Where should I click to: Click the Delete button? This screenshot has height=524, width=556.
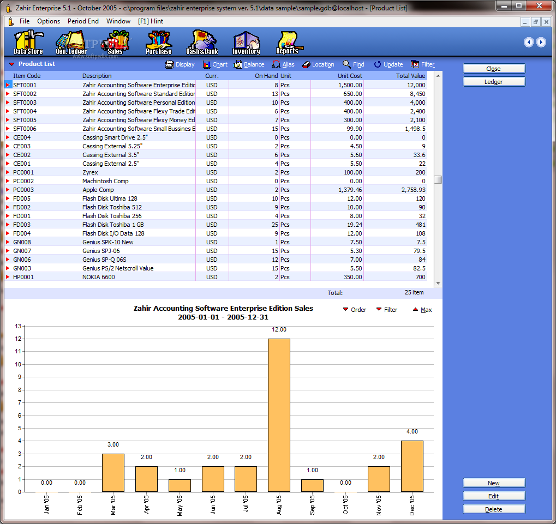click(x=494, y=509)
